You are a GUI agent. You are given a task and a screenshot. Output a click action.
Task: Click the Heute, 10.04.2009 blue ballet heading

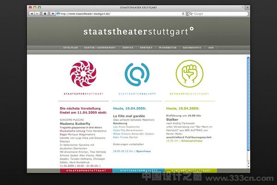click(129, 108)
